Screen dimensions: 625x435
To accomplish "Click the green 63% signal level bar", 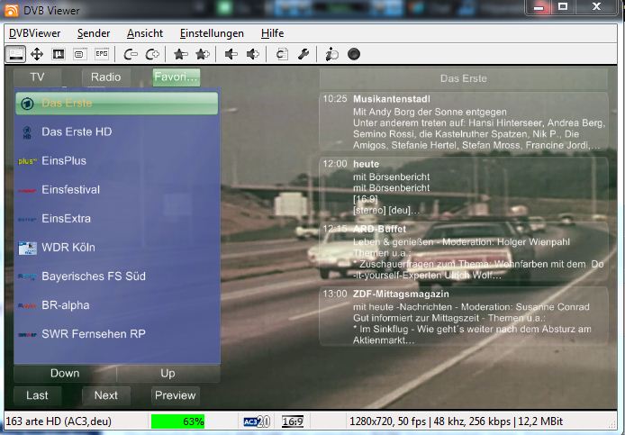I will point(177,421).
